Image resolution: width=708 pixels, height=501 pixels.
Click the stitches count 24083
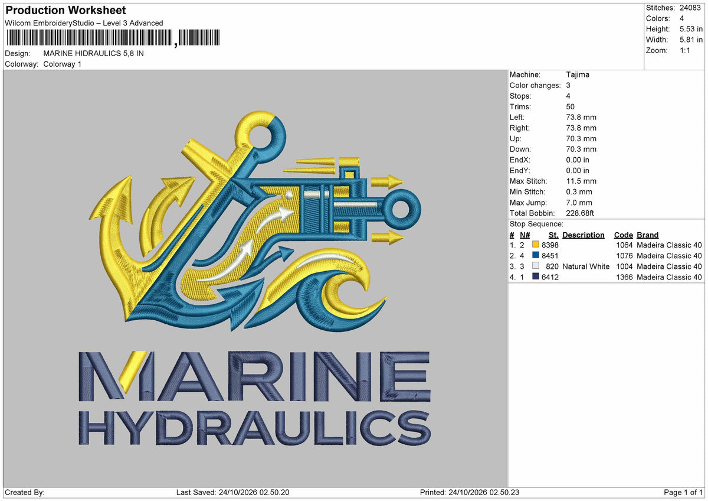pyautogui.click(x=691, y=8)
